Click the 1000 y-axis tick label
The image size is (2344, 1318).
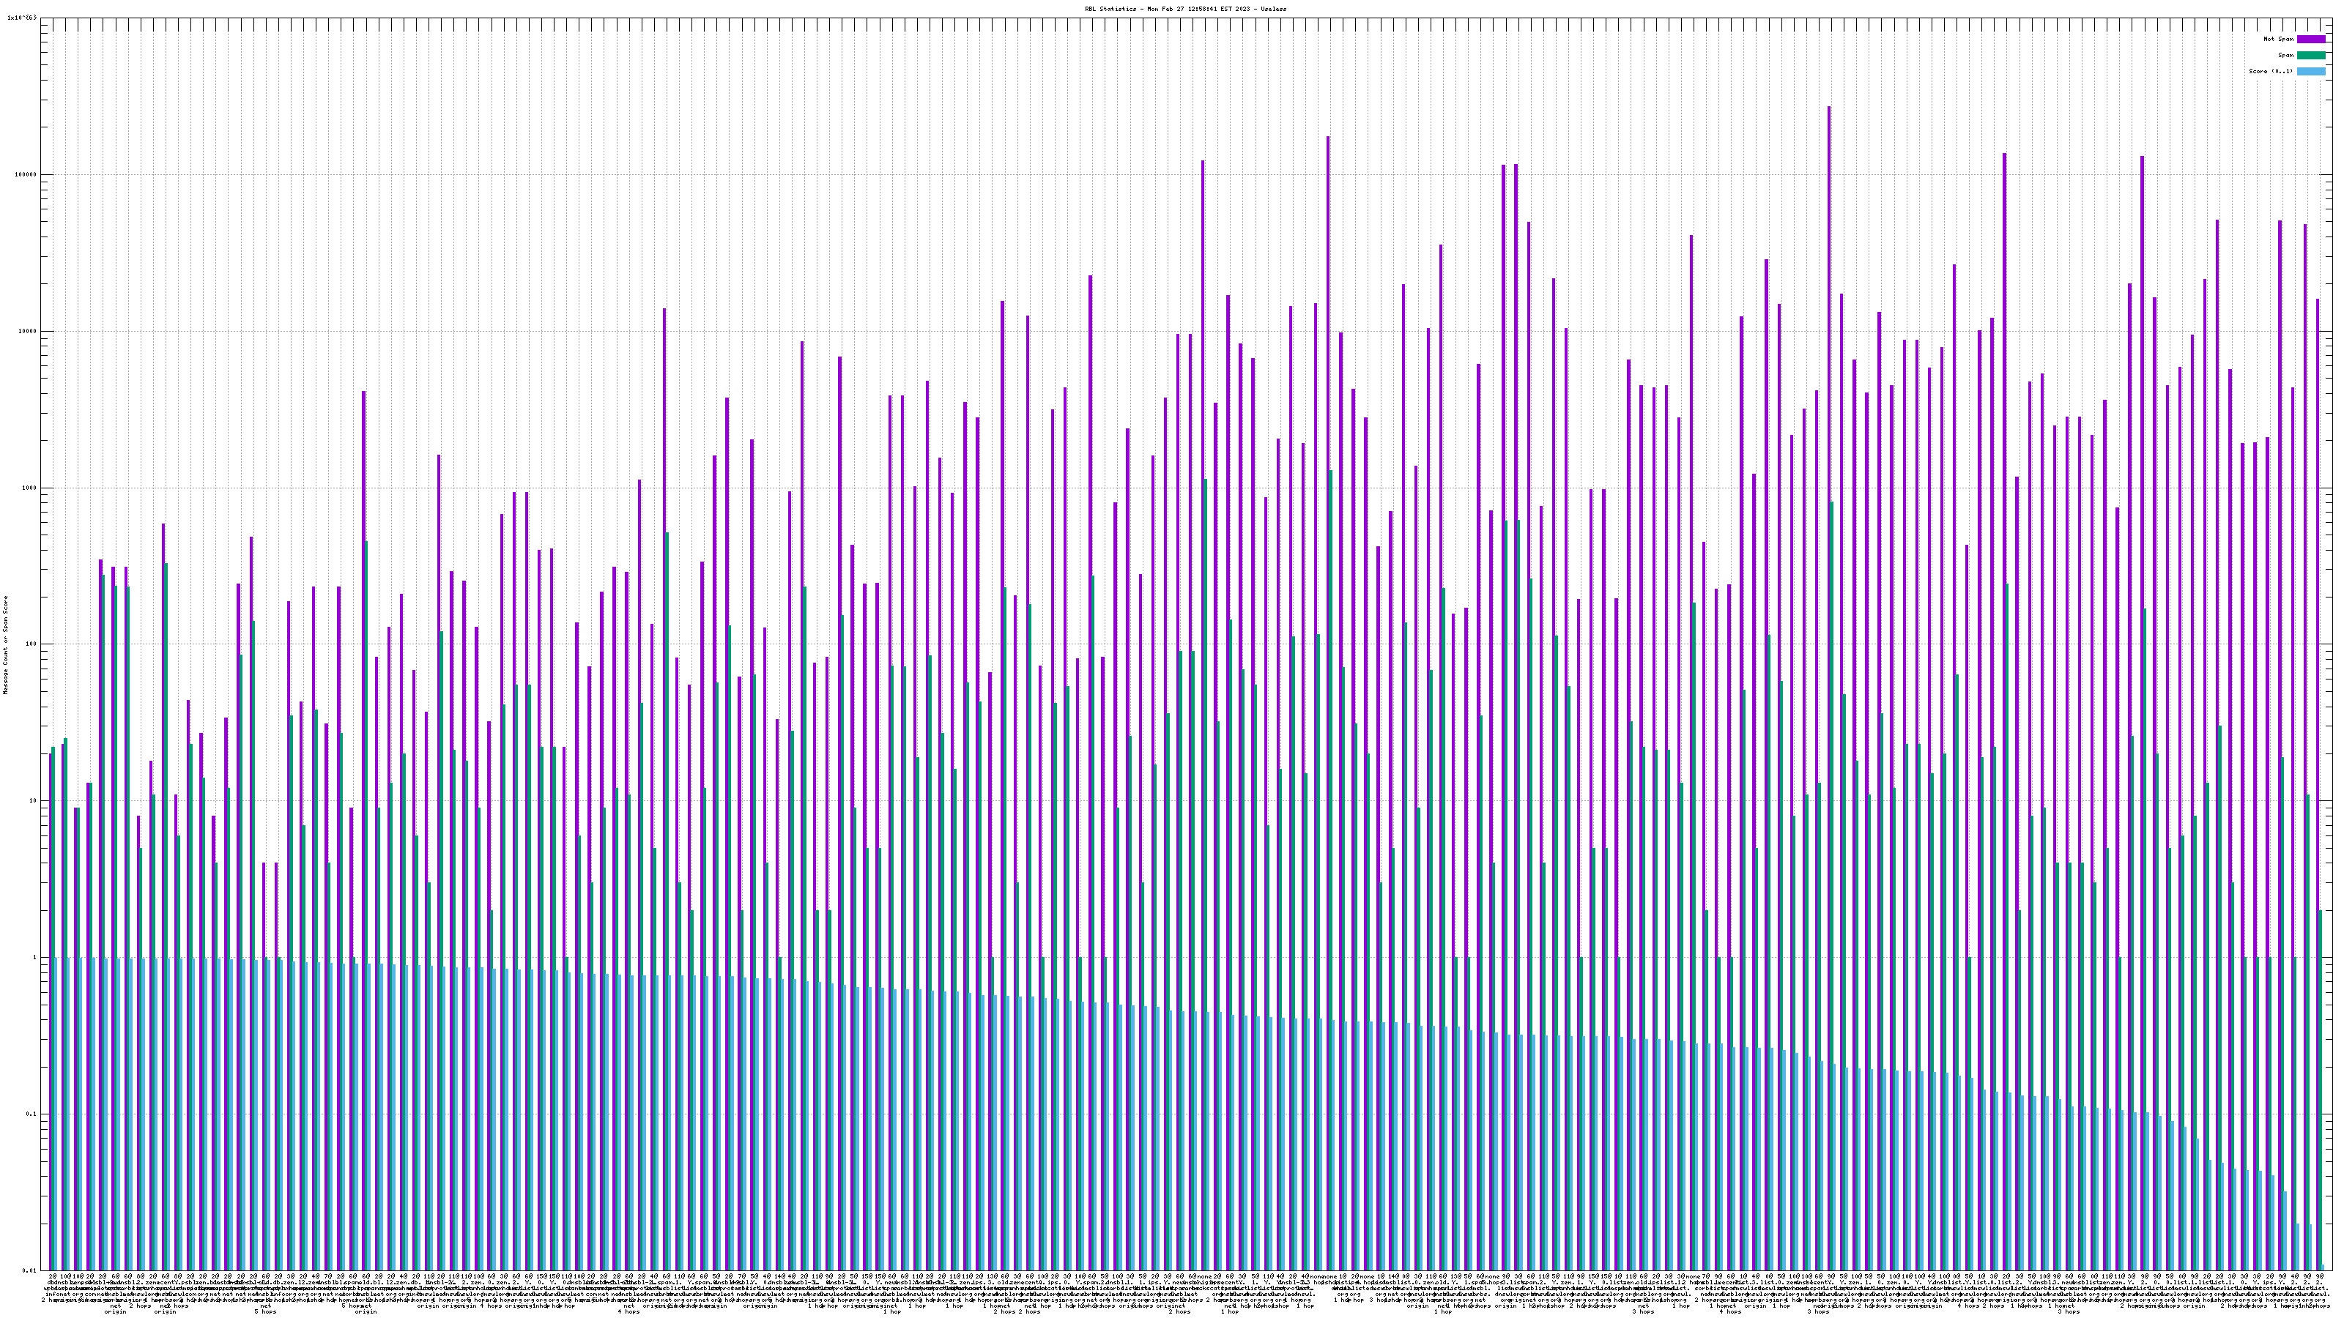[x=30, y=488]
